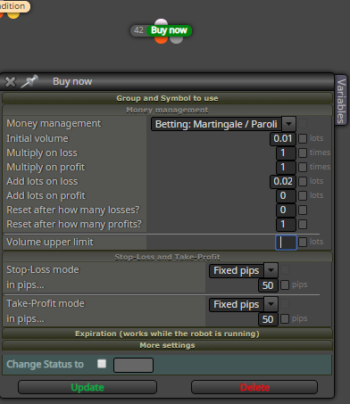Expand the Expiration section
The width and height of the screenshot is (350, 404).
[167, 334]
